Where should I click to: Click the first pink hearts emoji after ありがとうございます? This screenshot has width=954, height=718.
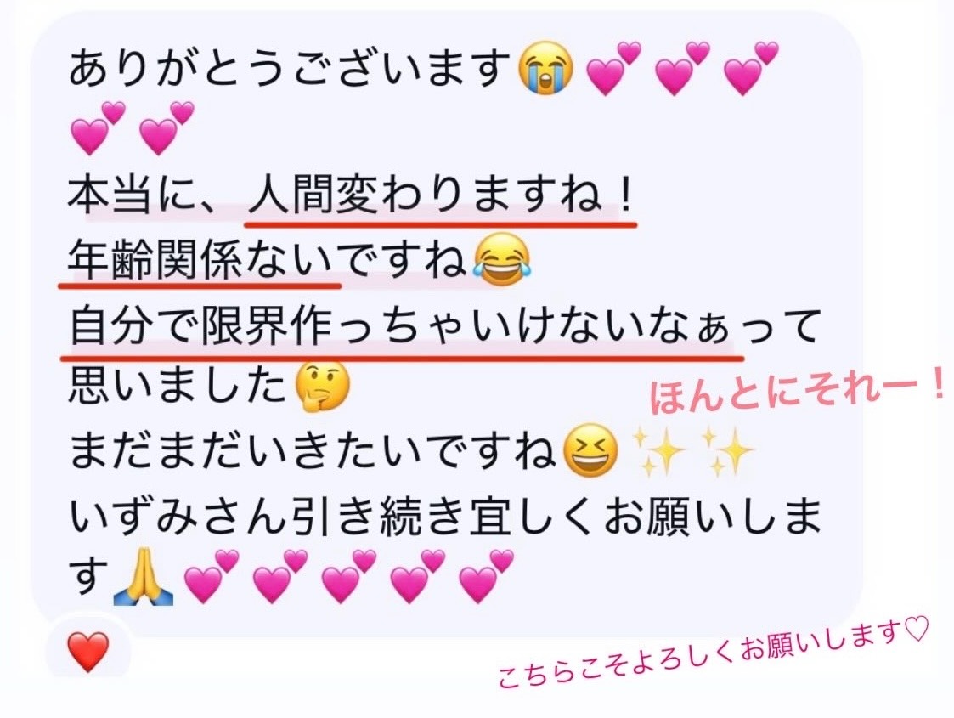[613, 68]
